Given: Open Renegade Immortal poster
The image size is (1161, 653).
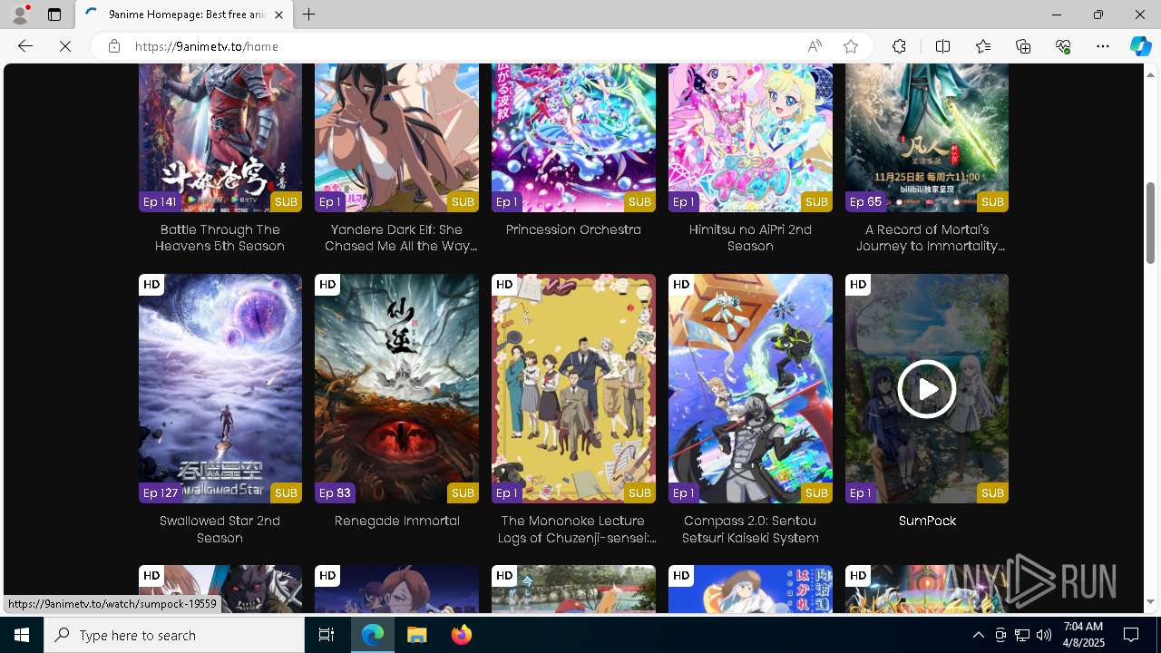Looking at the screenshot, I should [396, 388].
